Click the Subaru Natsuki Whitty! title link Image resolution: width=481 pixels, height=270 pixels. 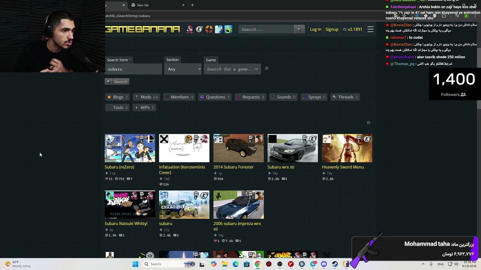[126, 223]
